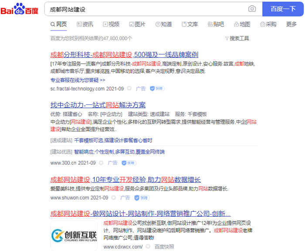Viewport: 305px width, 251px height.
Task: Open 成都网站建设,10年专业开发经验 title link
Action: [125, 180]
